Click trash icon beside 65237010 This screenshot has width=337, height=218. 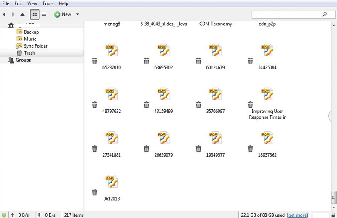tap(94, 61)
